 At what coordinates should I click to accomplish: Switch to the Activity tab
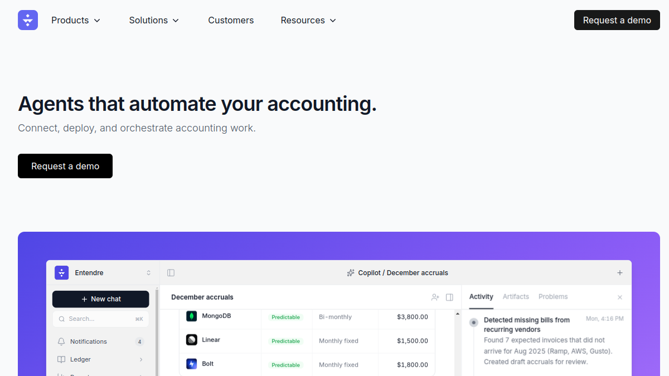pyautogui.click(x=481, y=297)
